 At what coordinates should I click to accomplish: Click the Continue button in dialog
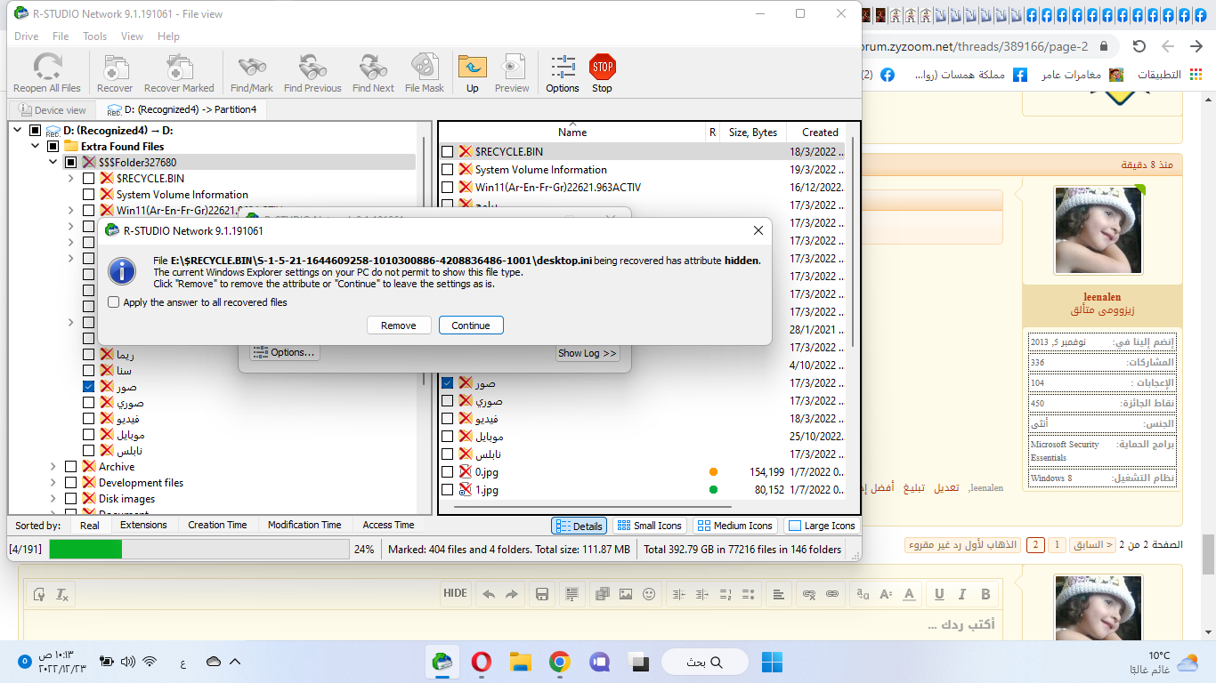[x=471, y=325]
